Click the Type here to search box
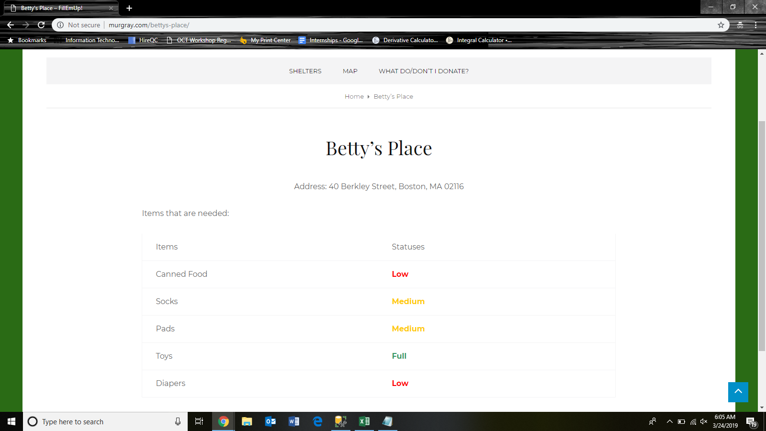The width and height of the screenshot is (766, 431). [105, 421]
